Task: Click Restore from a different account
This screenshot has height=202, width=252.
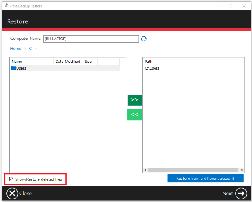Action: click(x=205, y=179)
